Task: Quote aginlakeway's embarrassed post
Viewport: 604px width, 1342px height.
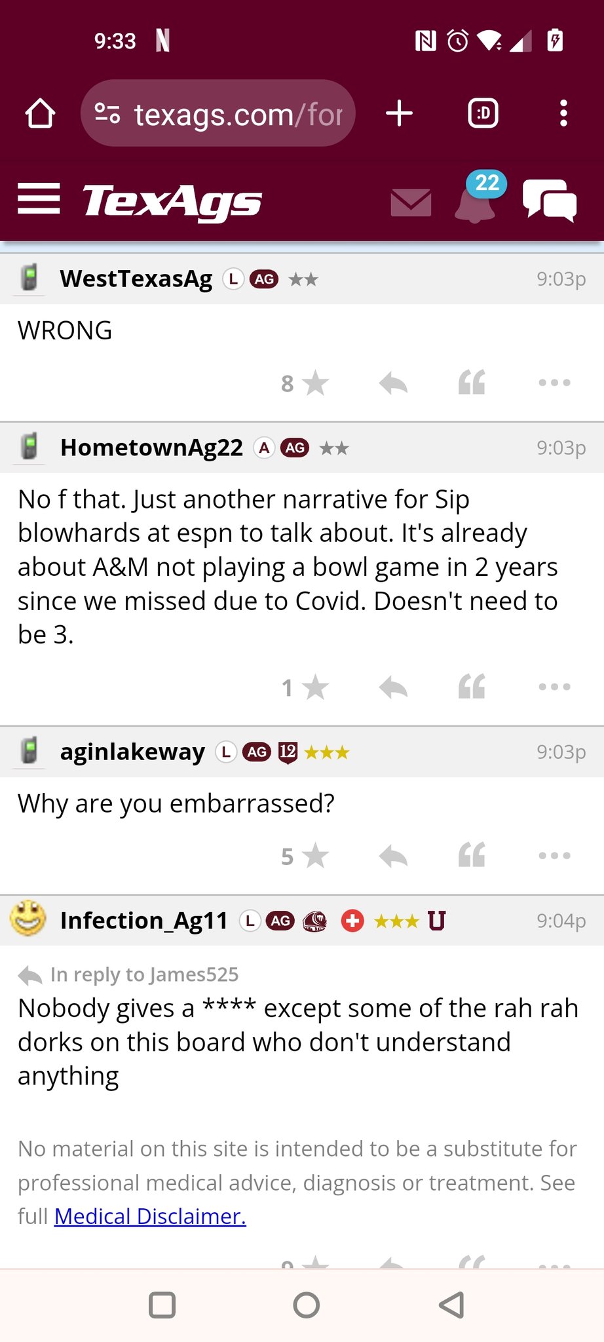Action: coord(472,855)
